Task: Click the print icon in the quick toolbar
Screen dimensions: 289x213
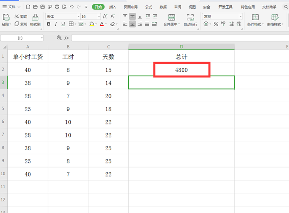Action: point(57,7)
